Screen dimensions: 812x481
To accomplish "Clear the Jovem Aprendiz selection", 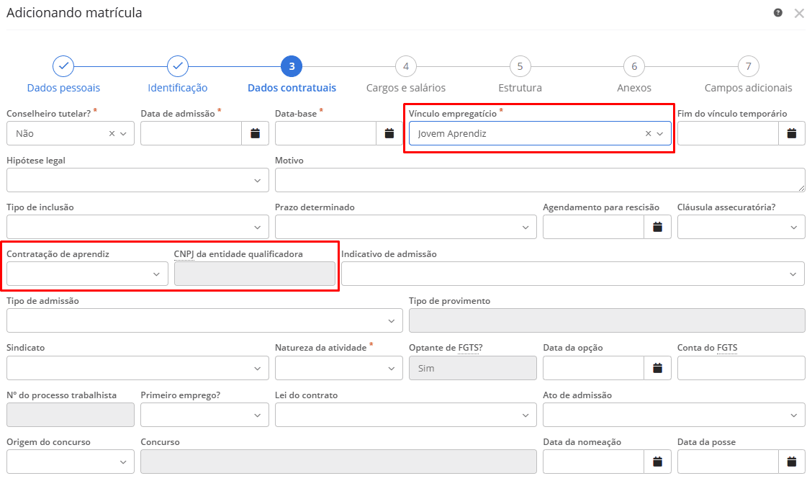I will pyautogui.click(x=648, y=133).
